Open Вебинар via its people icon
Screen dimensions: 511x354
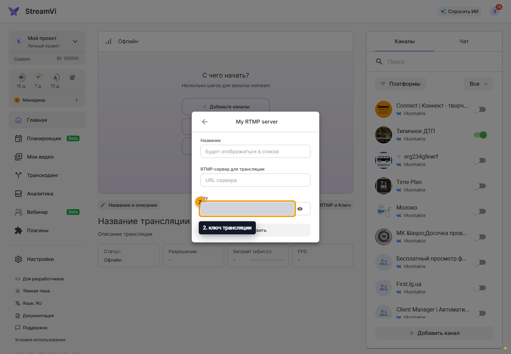click(x=18, y=212)
